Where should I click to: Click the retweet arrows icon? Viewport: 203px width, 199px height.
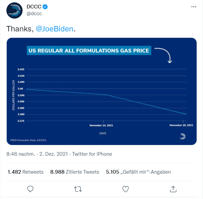[78, 189]
